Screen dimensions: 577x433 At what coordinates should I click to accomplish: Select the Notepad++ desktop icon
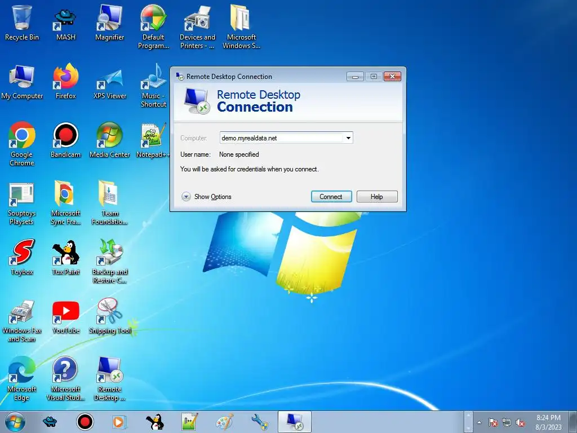tap(153, 140)
